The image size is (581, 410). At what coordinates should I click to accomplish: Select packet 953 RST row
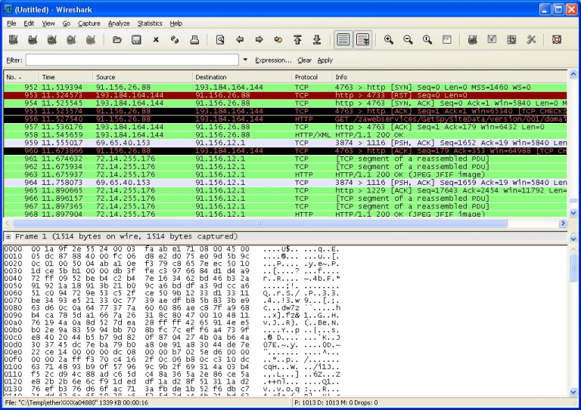(285, 95)
